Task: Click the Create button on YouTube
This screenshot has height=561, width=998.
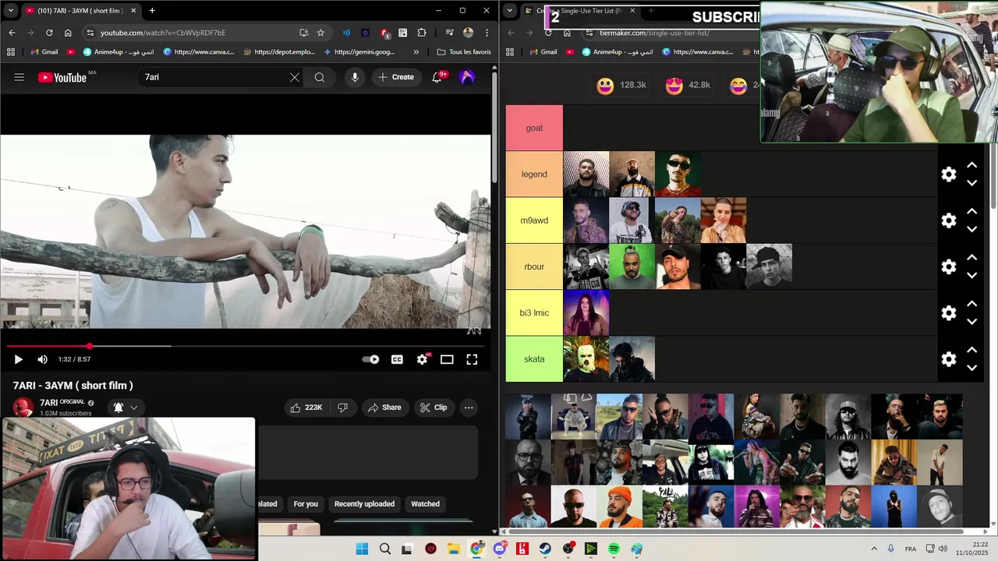Action: pos(396,77)
